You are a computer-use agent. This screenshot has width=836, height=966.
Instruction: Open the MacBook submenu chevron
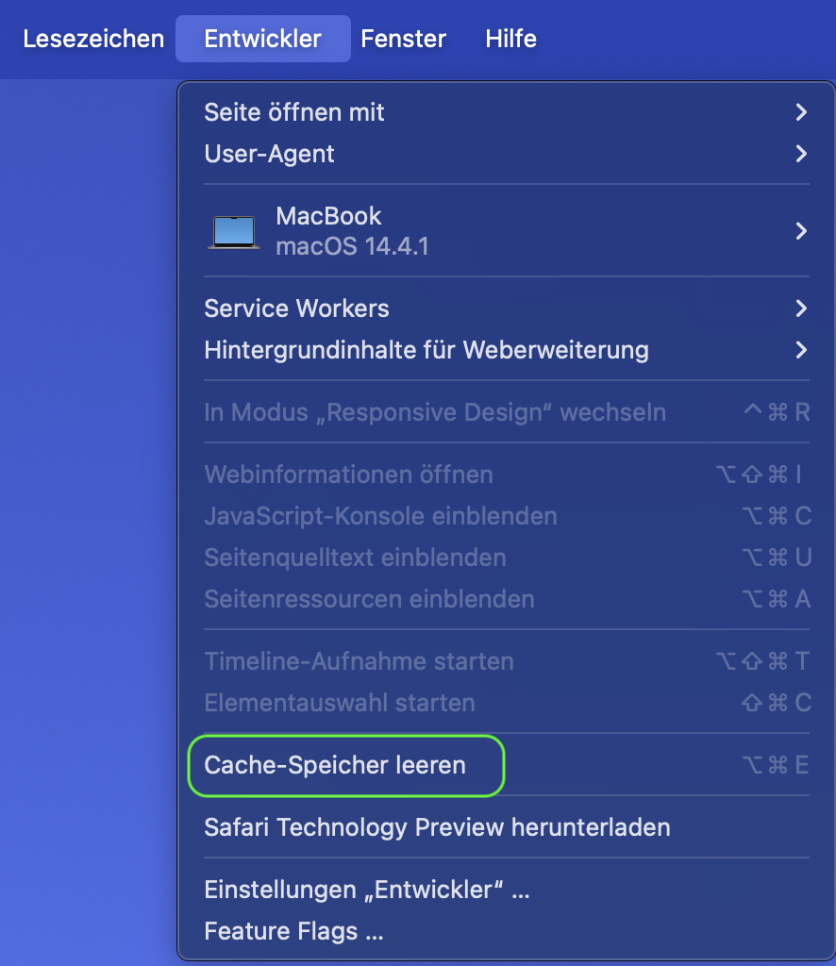pos(801,231)
